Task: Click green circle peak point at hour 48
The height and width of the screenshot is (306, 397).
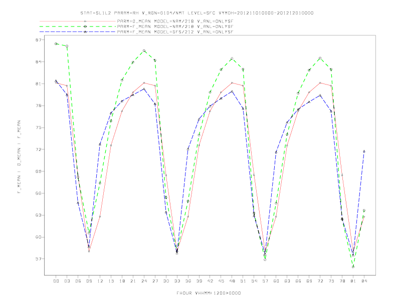Action: tap(232, 58)
